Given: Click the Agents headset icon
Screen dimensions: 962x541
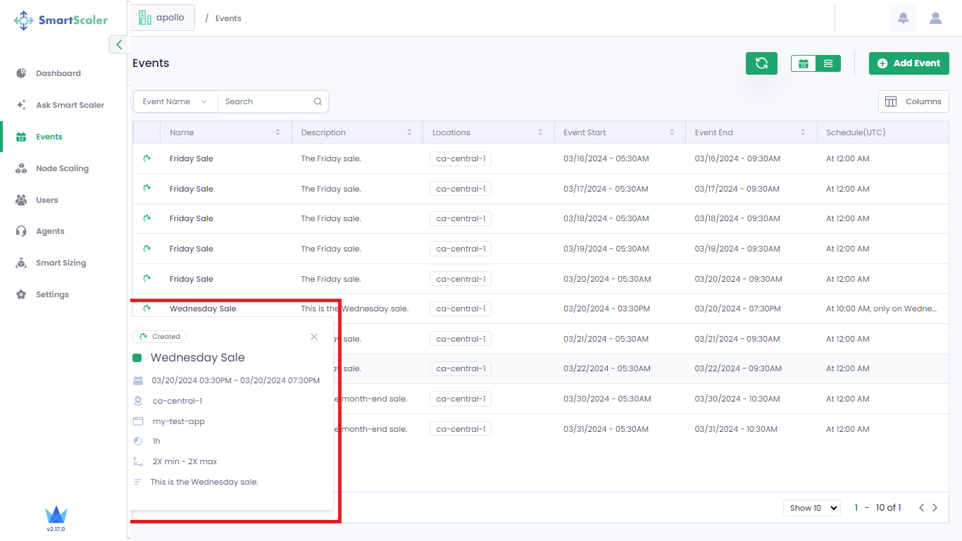Looking at the screenshot, I should point(21,231).
